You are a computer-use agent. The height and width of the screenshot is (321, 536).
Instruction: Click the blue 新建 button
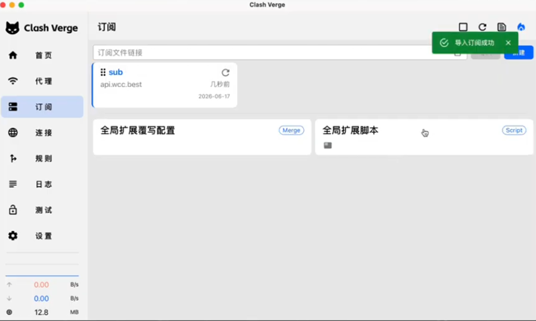point(519,53)
